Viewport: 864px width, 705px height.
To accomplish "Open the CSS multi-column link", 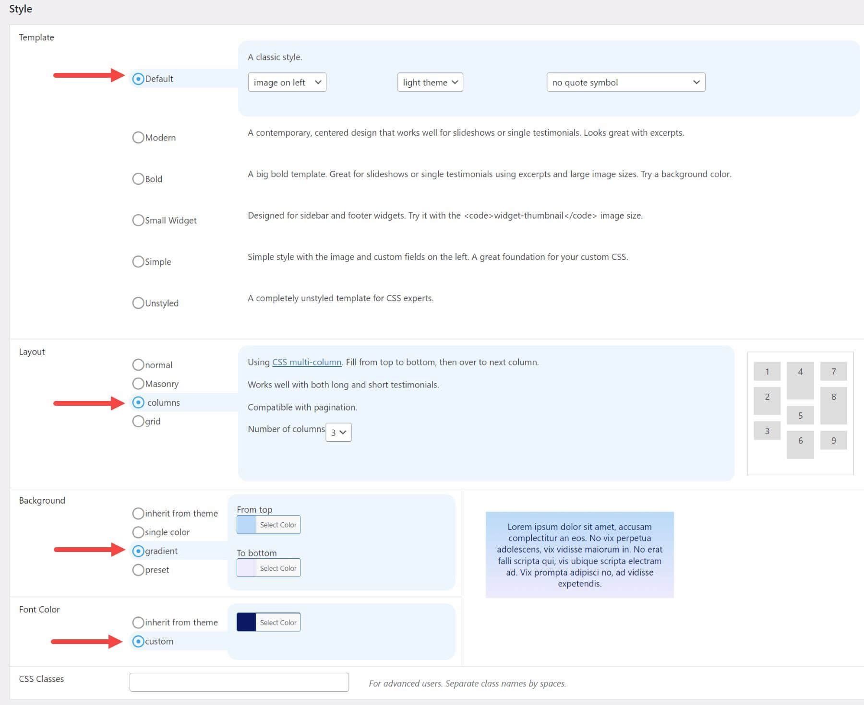I will click(307, 362).
